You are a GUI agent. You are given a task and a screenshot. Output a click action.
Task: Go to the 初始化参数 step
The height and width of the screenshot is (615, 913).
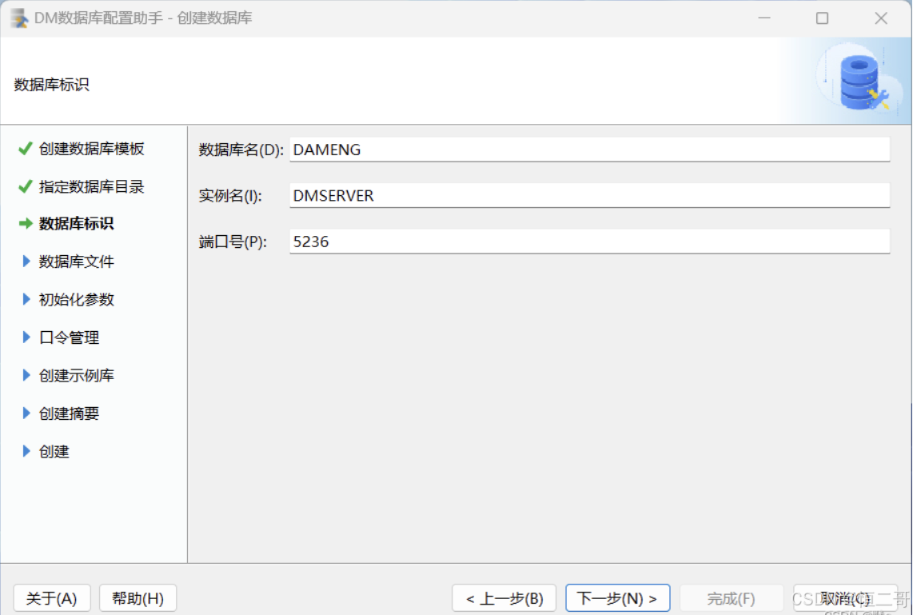[x=76, y=299]
